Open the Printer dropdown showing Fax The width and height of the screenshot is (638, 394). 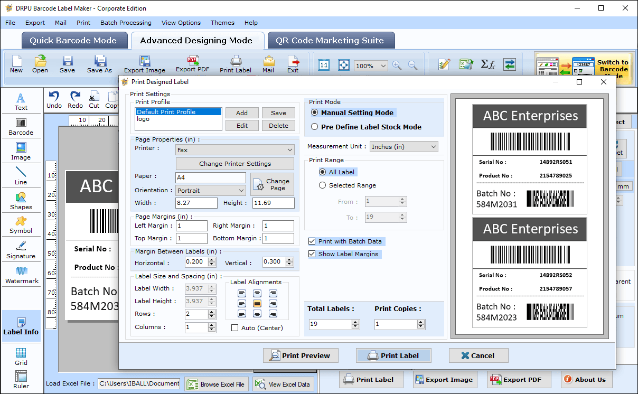235,150
